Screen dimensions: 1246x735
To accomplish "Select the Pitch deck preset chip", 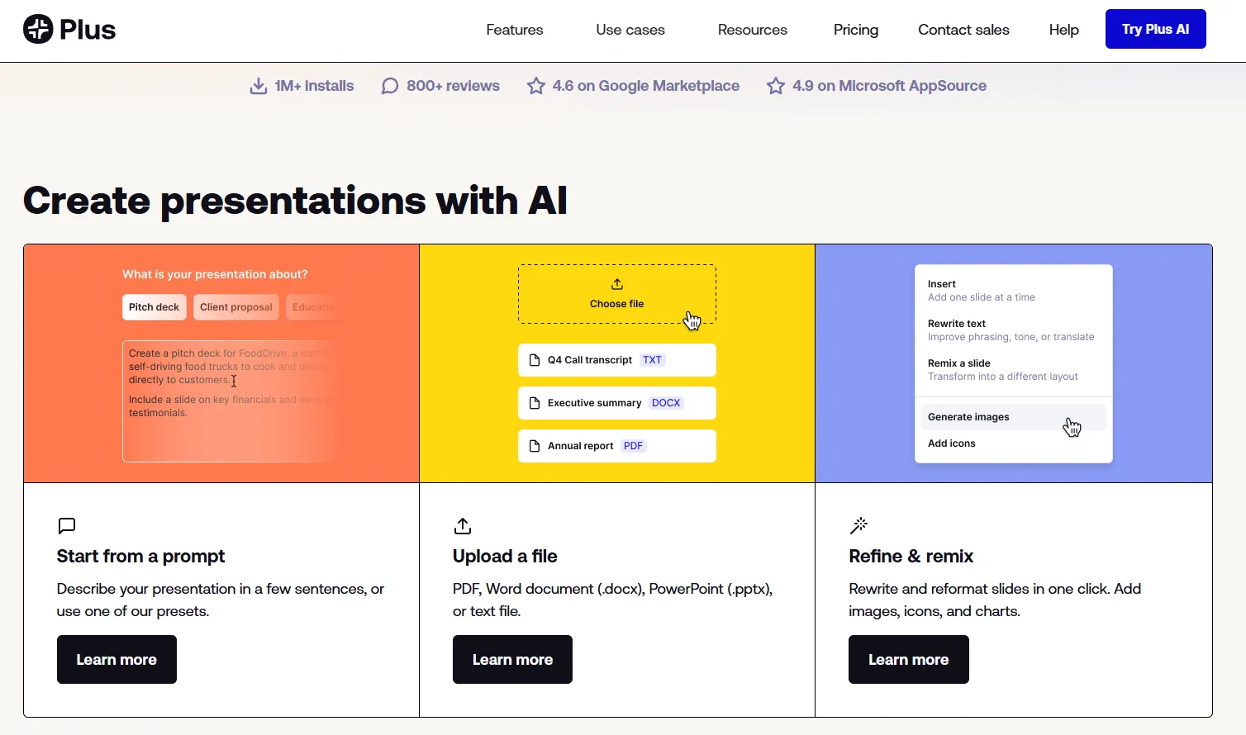I will (154, 307).
